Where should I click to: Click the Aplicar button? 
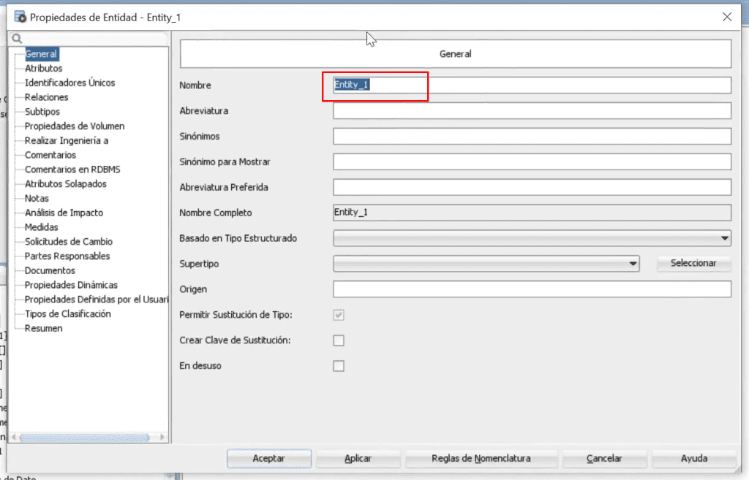pyautogui.click(x=358, y=458)
